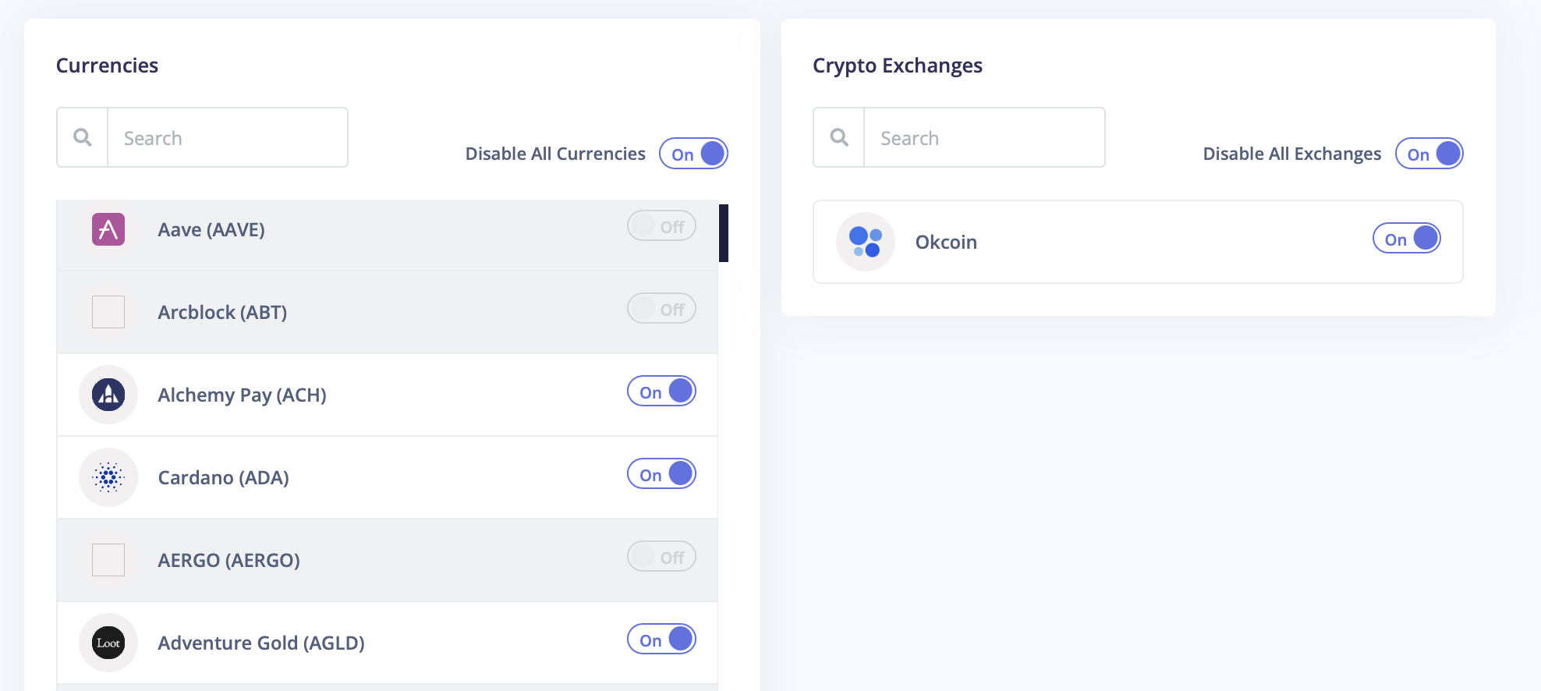Click the currencies list scrollbar thumb
Viewport: 1541px width, 691px height.
tap(724, 233)
